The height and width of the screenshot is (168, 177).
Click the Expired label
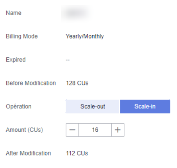(x=16, y=60)
